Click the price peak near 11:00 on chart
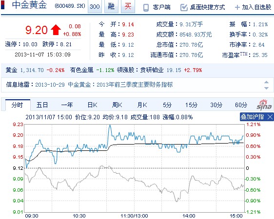This screenshot has height=219, width=274. coord(110,125)
